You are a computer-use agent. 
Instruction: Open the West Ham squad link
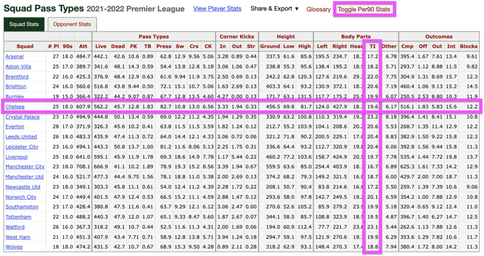17,237
